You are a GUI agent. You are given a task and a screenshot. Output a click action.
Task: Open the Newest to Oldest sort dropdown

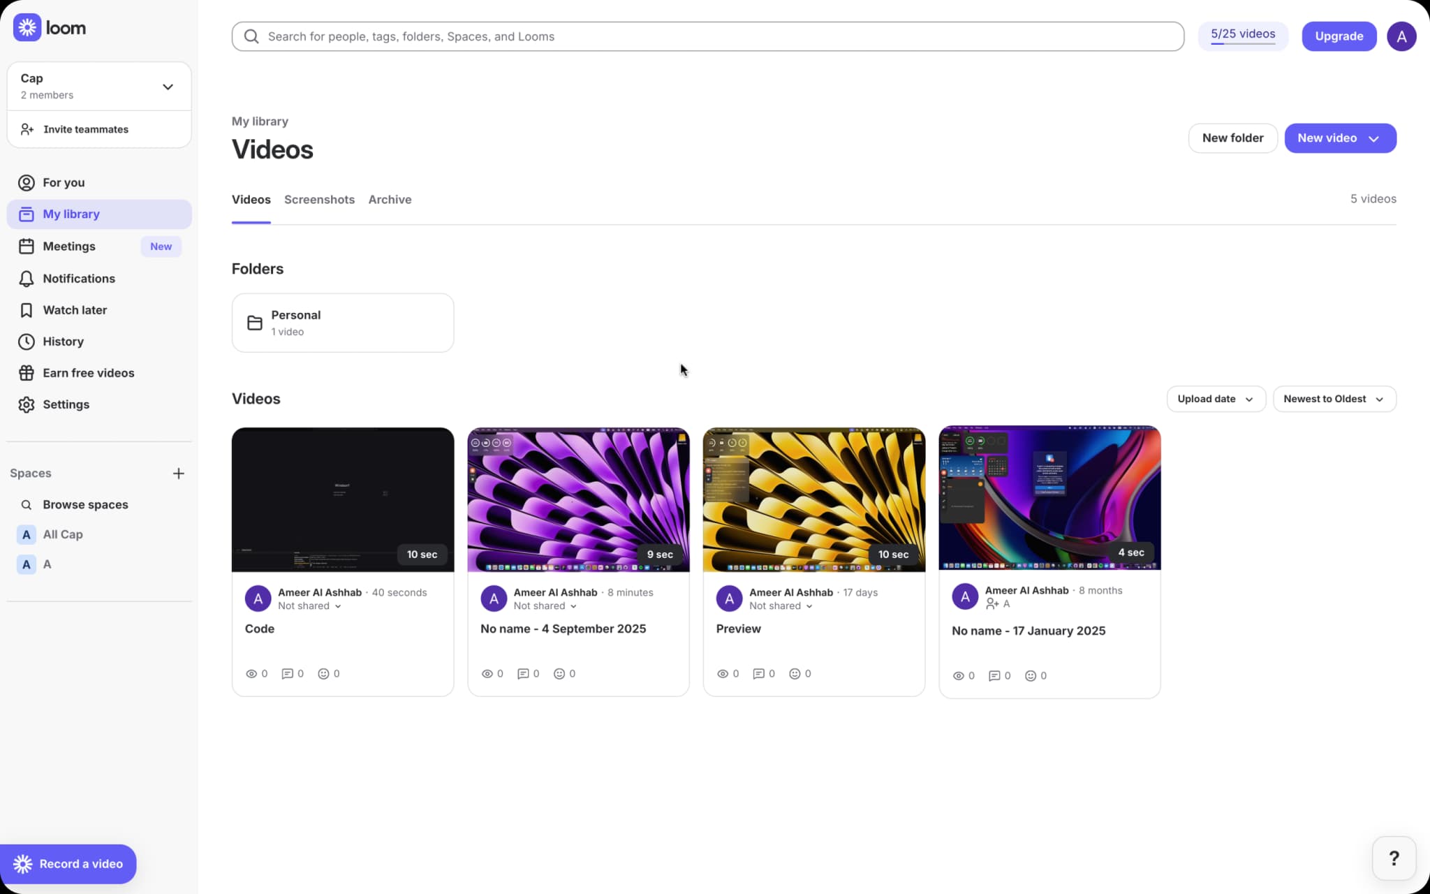coord(1333,399)
